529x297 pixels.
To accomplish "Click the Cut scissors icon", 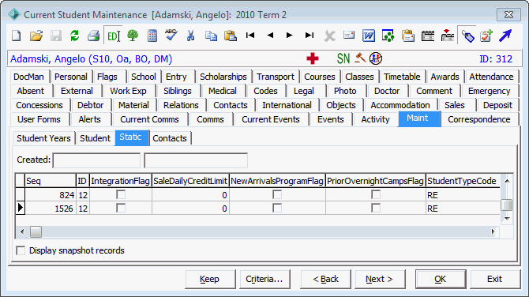I will coord(190,36).
